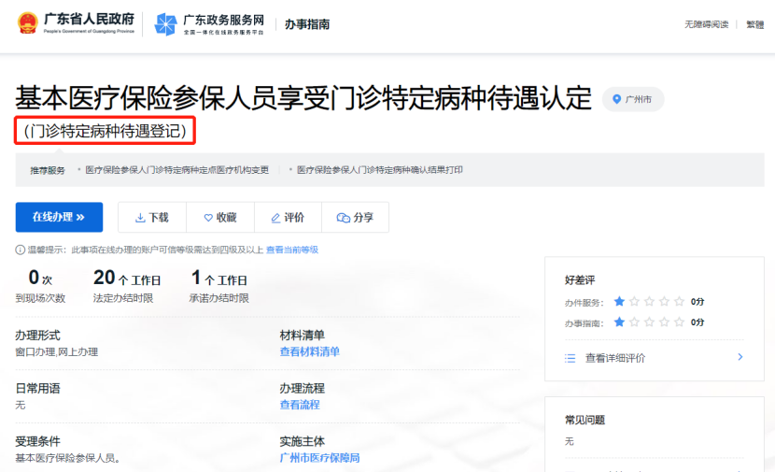
Task: Click the 广东省人民政府 title text
Action: click(89, 20)
